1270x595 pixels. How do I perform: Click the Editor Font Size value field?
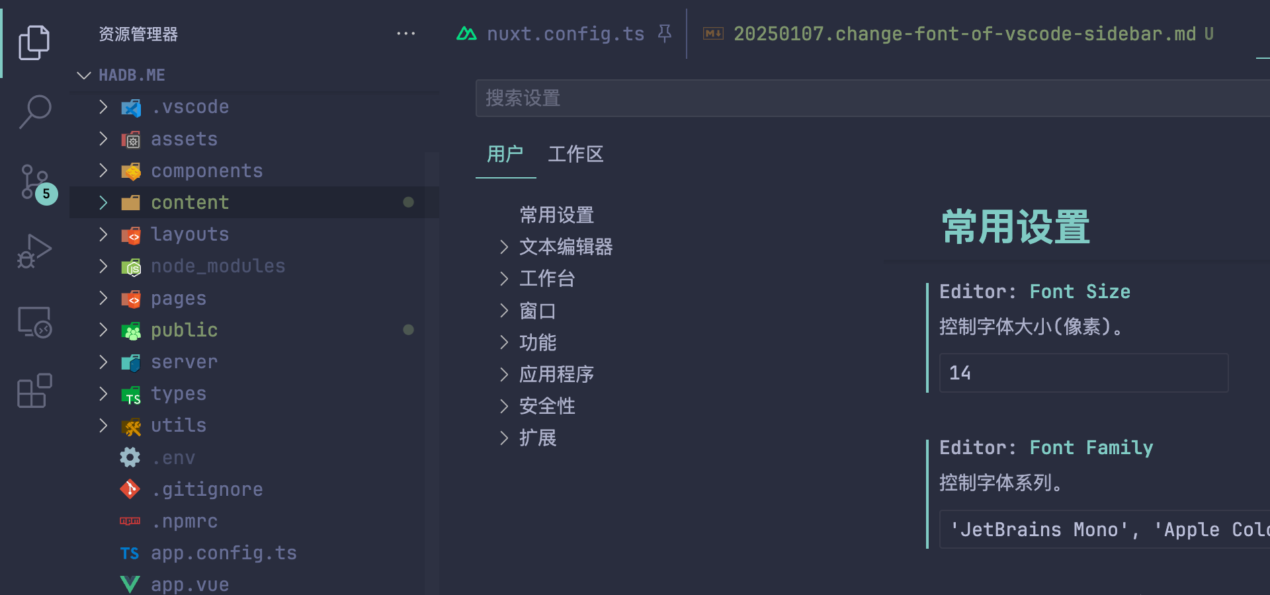pyautogui.click(x=1083, y=372)
